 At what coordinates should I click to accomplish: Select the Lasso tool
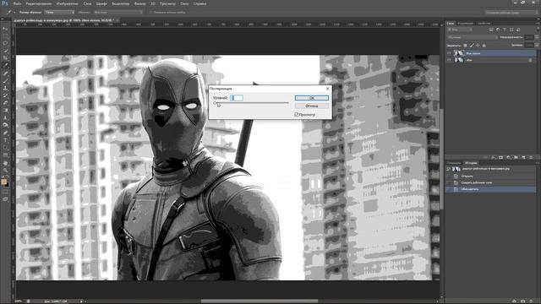click(x=5, y=43)
